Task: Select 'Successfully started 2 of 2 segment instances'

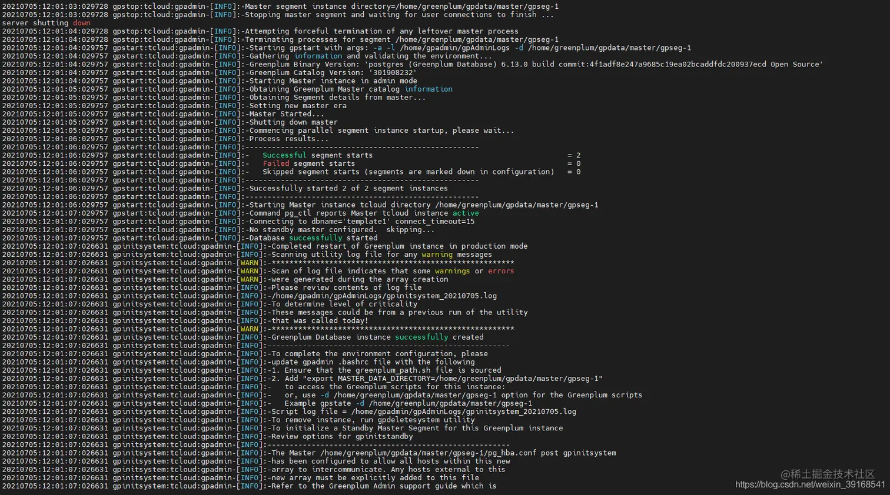Action: click(x=348, y=188)
